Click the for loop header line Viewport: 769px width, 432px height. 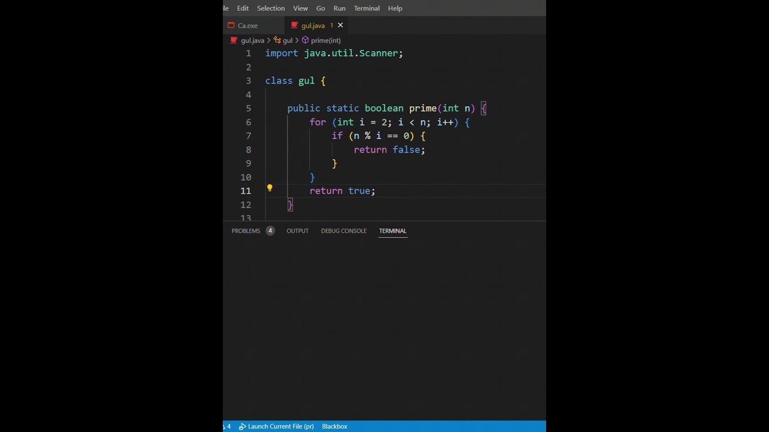coord(389,122)
